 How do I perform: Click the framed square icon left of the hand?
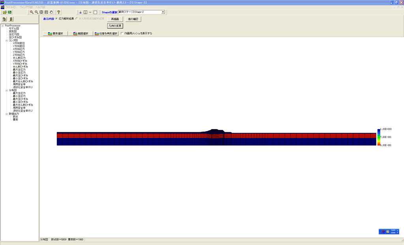(46, 12)
